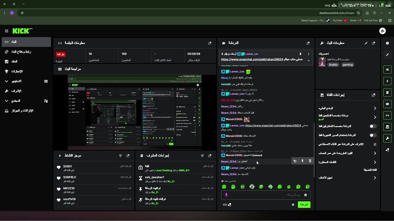Click the gaming tag chip
The width and height of the screenshot is (394, 221).
click(348, 65)
